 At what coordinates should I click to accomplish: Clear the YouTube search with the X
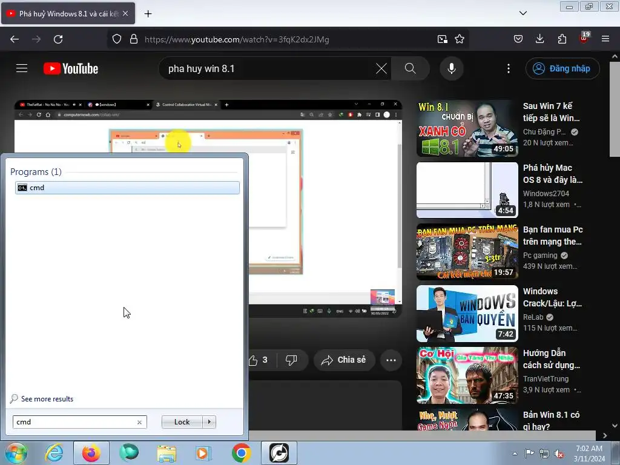pyautogui.click(x=381, y=68)
